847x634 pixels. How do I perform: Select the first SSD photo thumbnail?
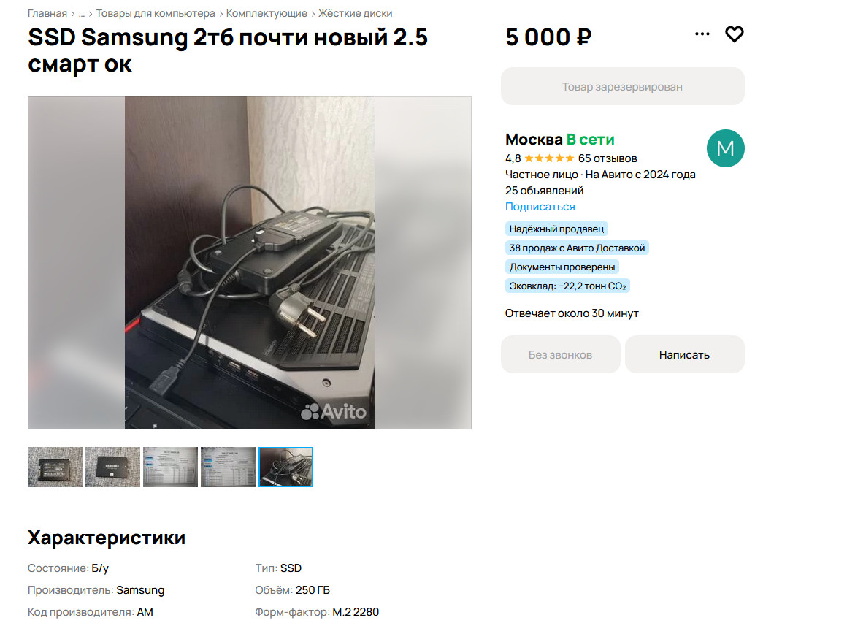tap(55, 467)
